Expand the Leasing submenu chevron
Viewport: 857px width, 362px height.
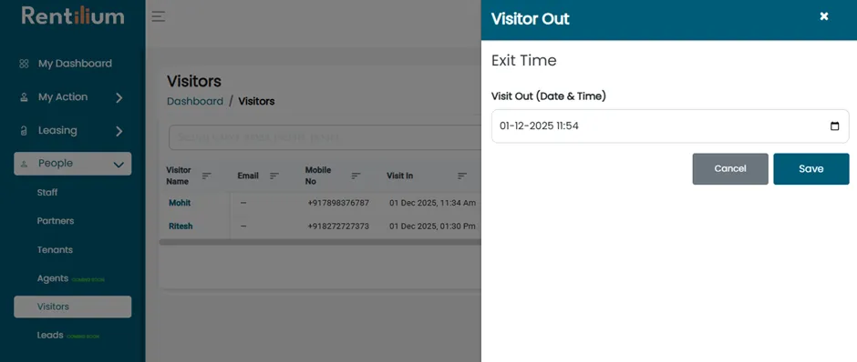click(x=119, y=131)
